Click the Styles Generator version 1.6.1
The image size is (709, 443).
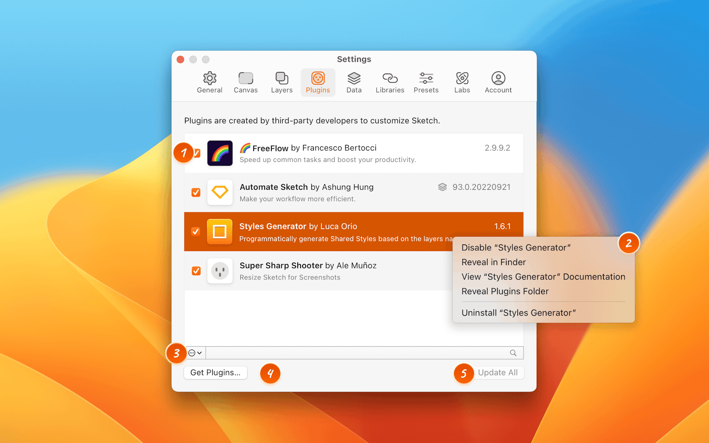(x=503, y=226)
